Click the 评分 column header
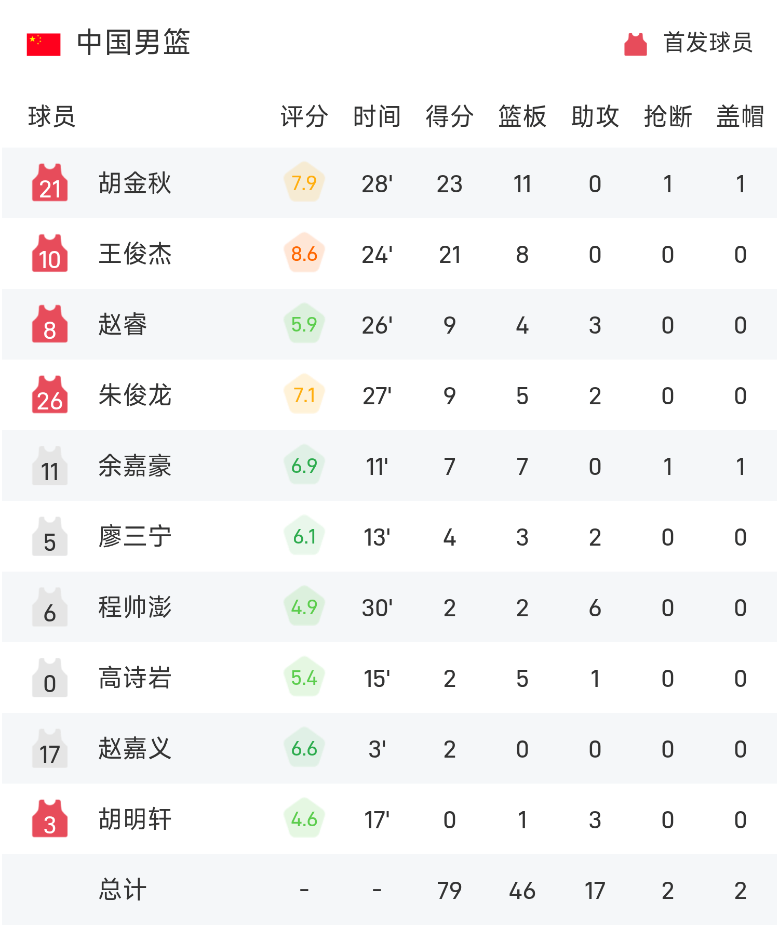This screenshot has width=779, height=927. (304, 116)
